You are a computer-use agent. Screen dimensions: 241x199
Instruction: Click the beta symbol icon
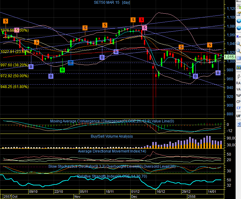point(239,76)
